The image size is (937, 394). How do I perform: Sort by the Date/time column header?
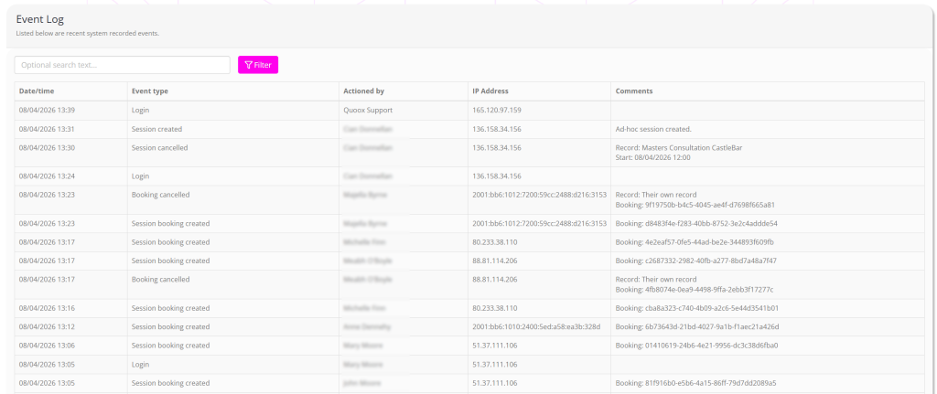(36, 91)
